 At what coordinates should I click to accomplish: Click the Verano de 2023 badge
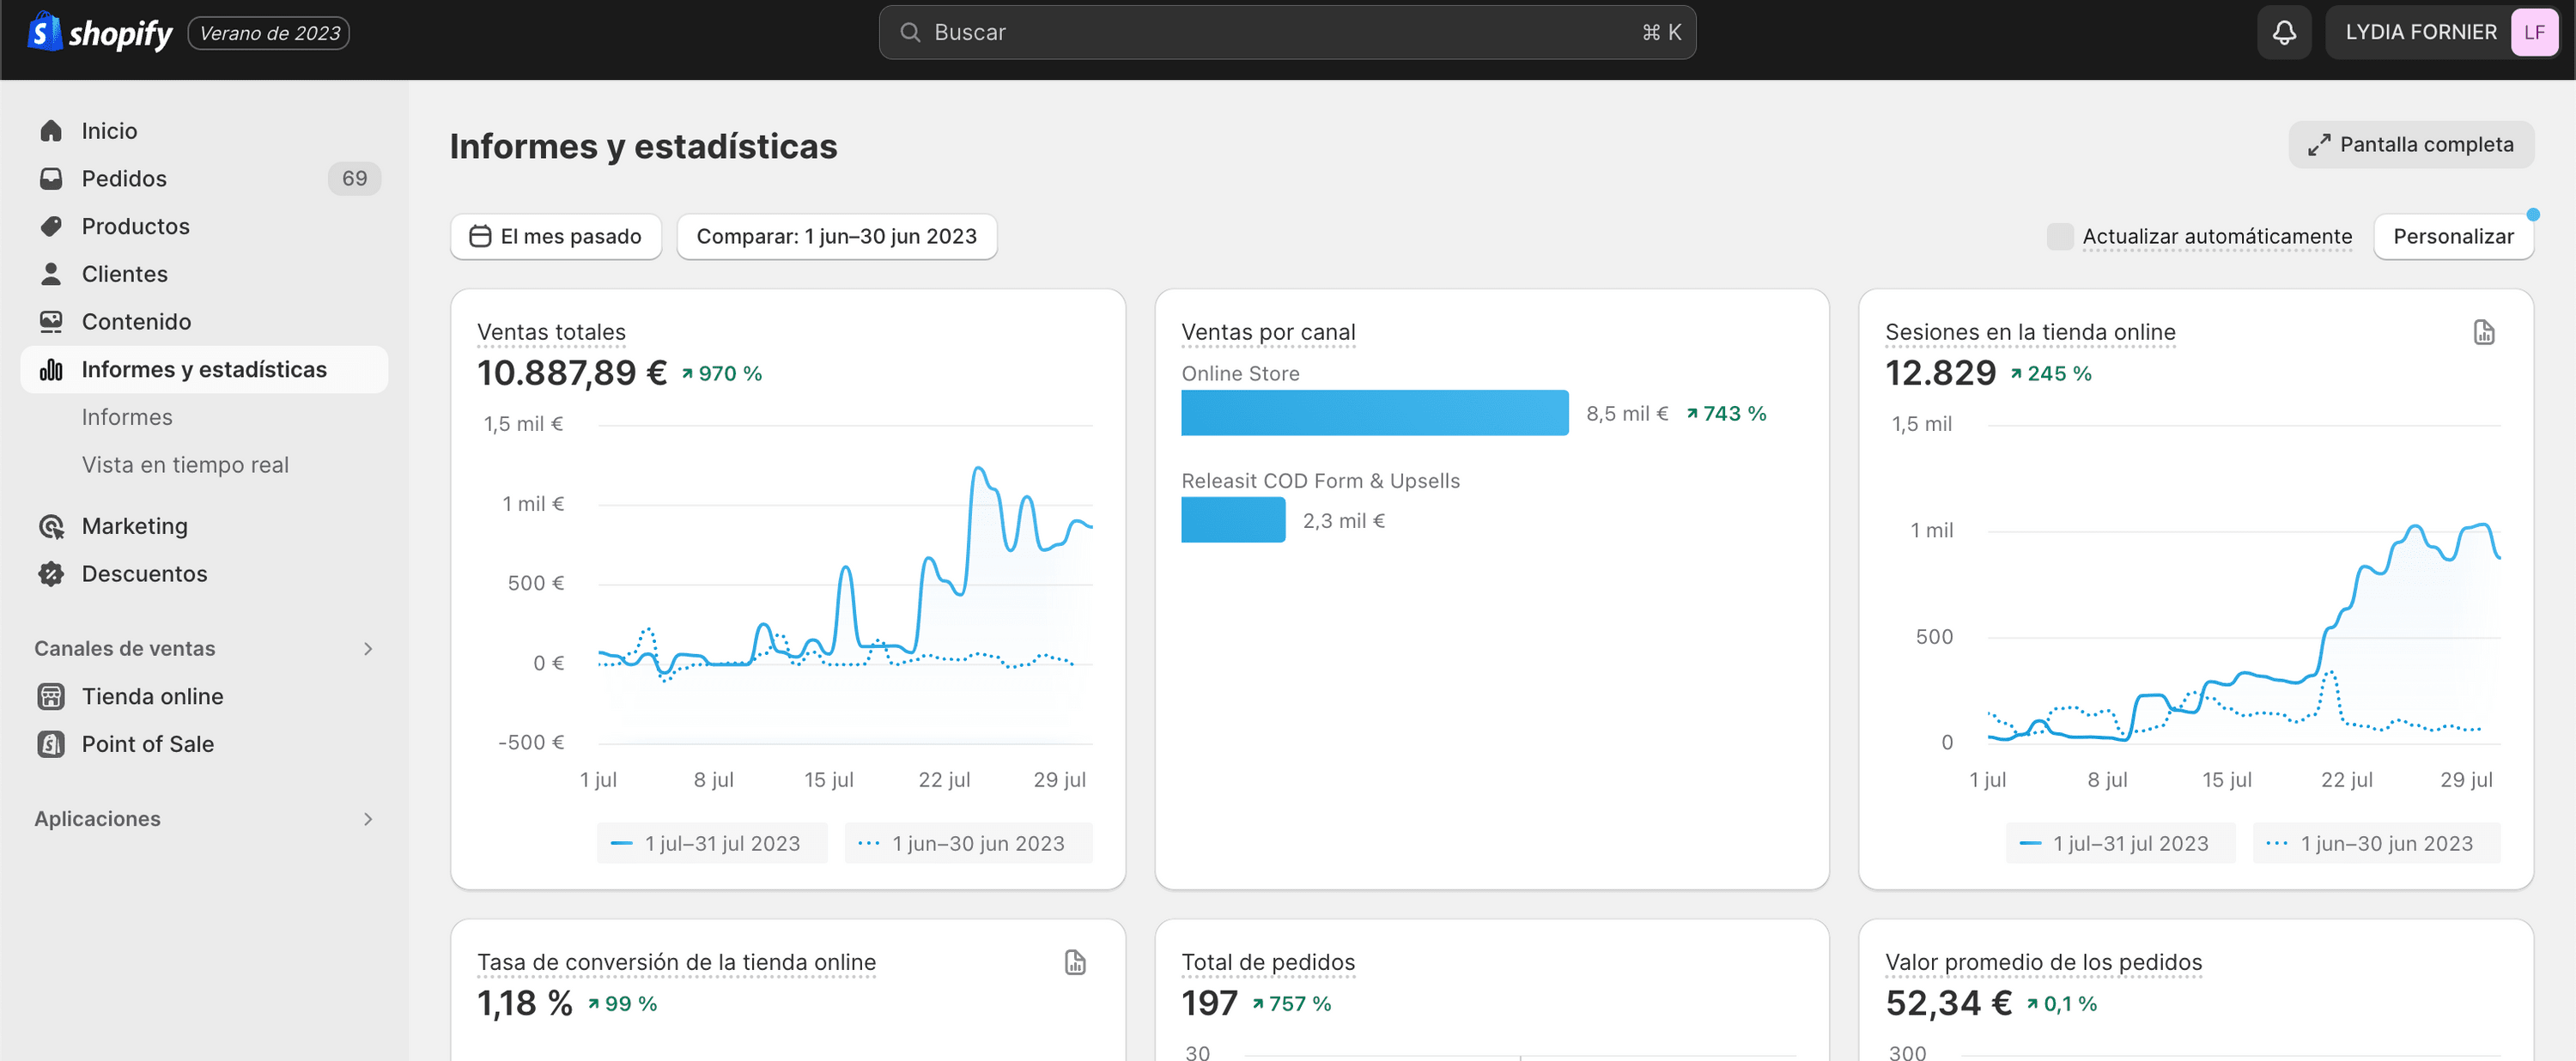[269, 33]
